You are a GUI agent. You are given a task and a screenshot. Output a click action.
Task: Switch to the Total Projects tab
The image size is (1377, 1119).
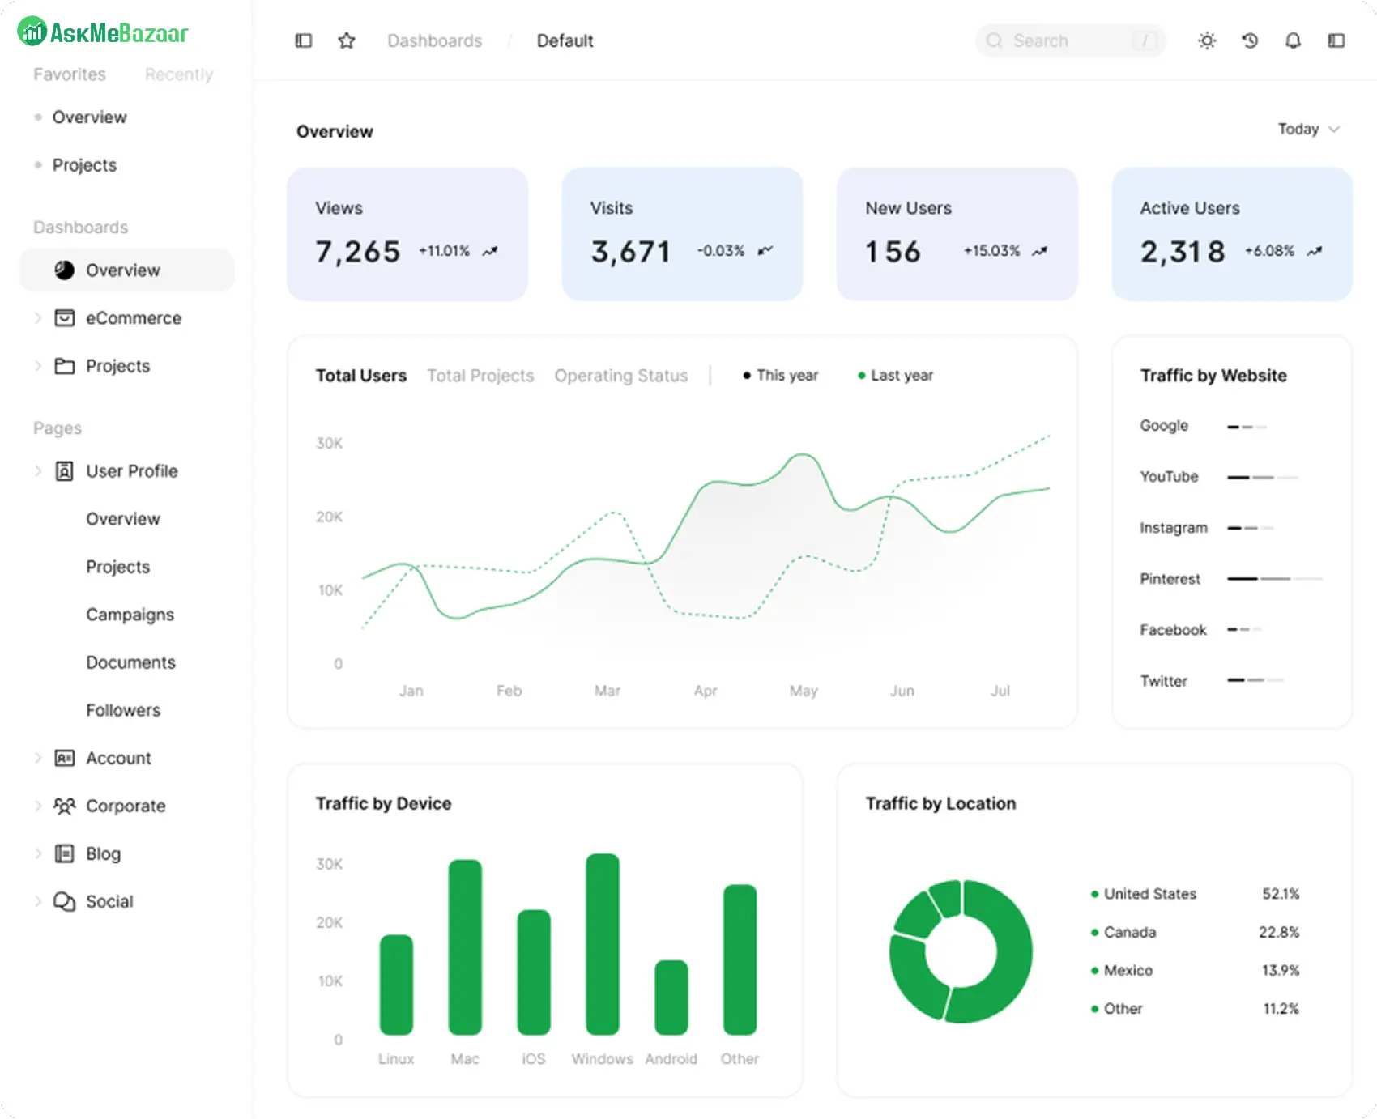(x=480, y=376)
